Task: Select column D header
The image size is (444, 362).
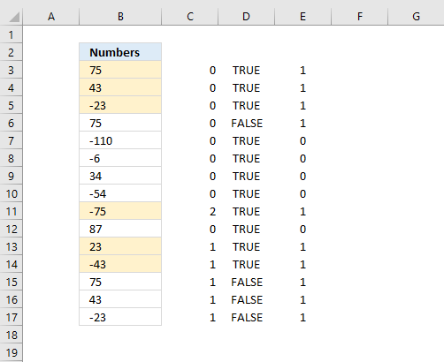Action: click(246, 17)
